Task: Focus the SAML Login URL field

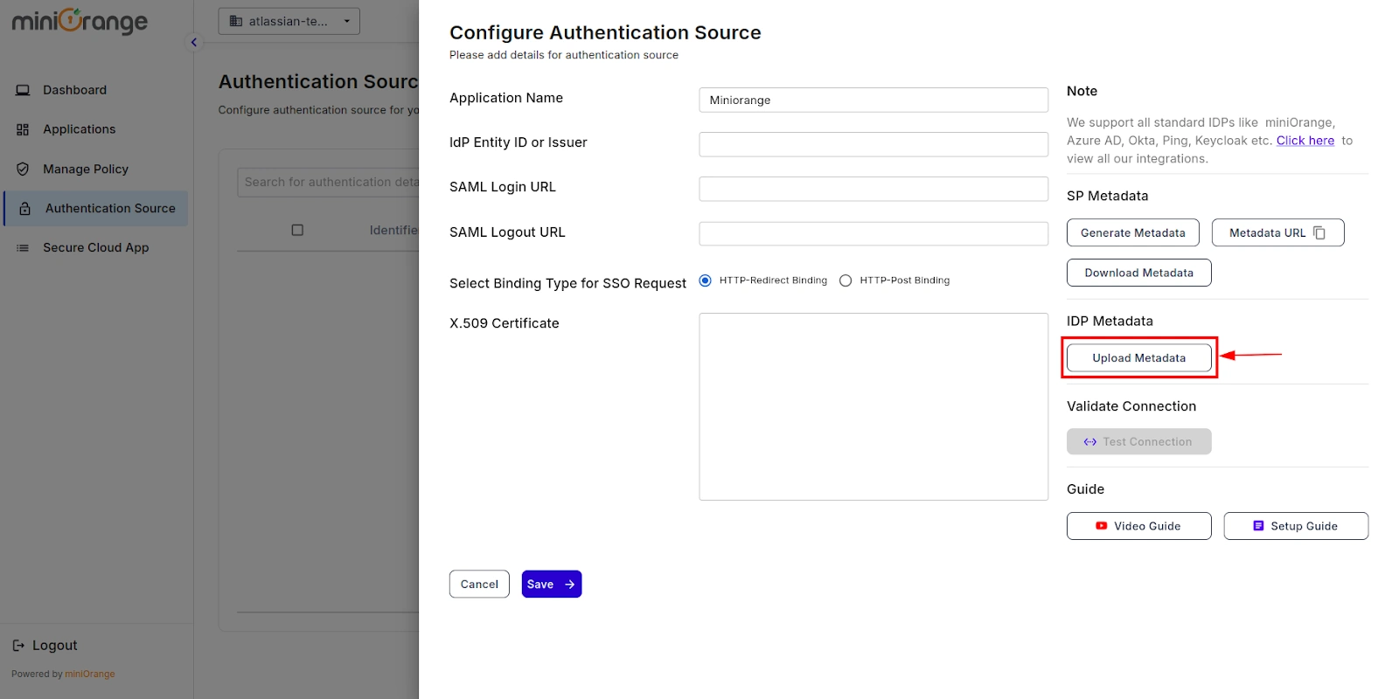Action: coord(874,189)
